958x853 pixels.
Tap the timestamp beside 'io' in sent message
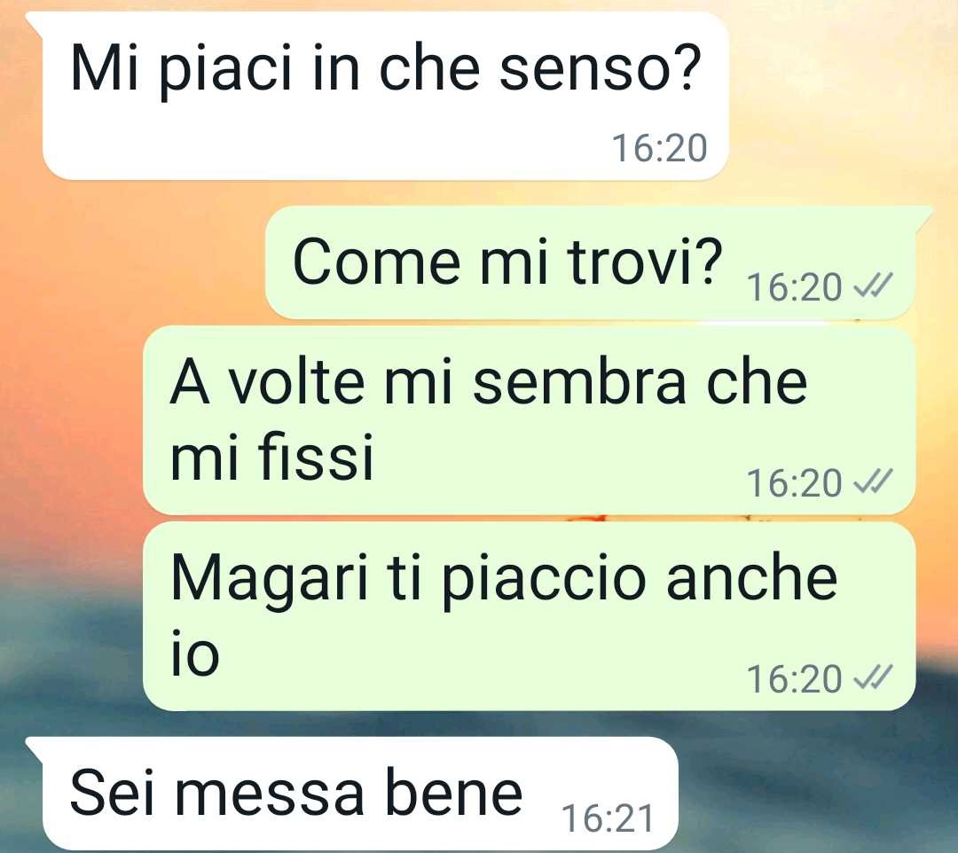click(794, 678)
